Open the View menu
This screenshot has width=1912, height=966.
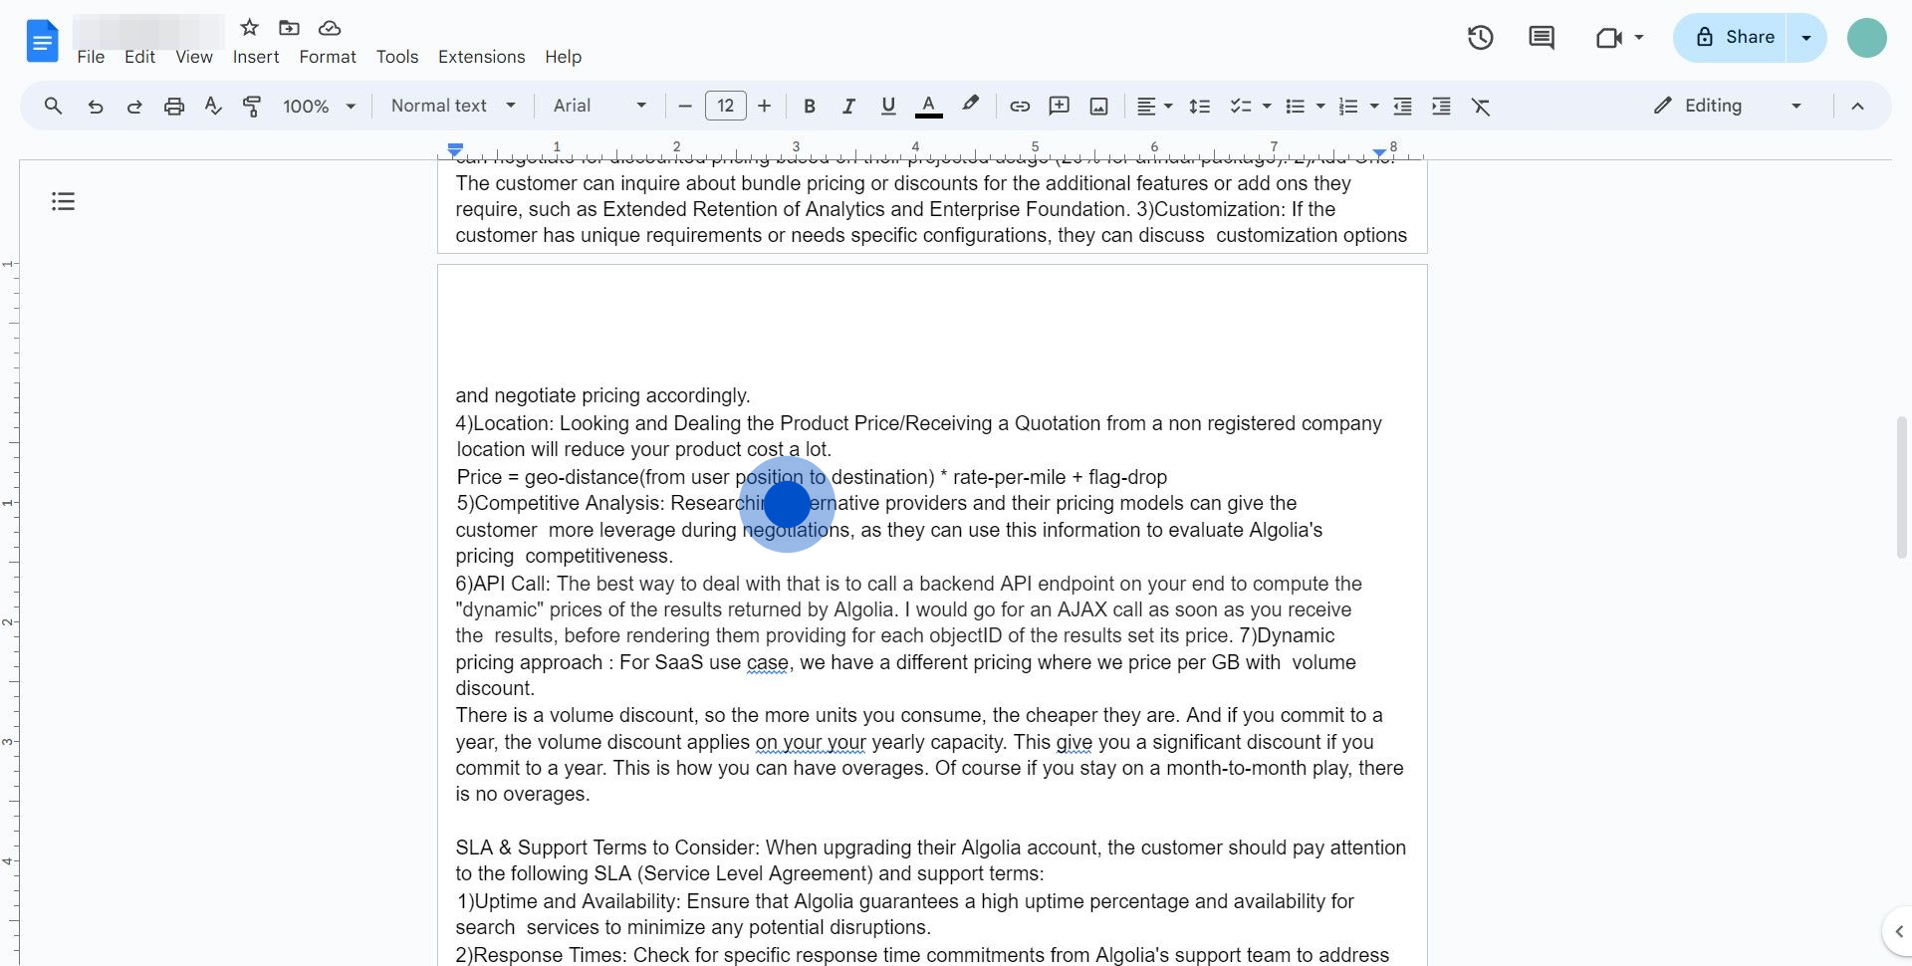pos(194,57)
